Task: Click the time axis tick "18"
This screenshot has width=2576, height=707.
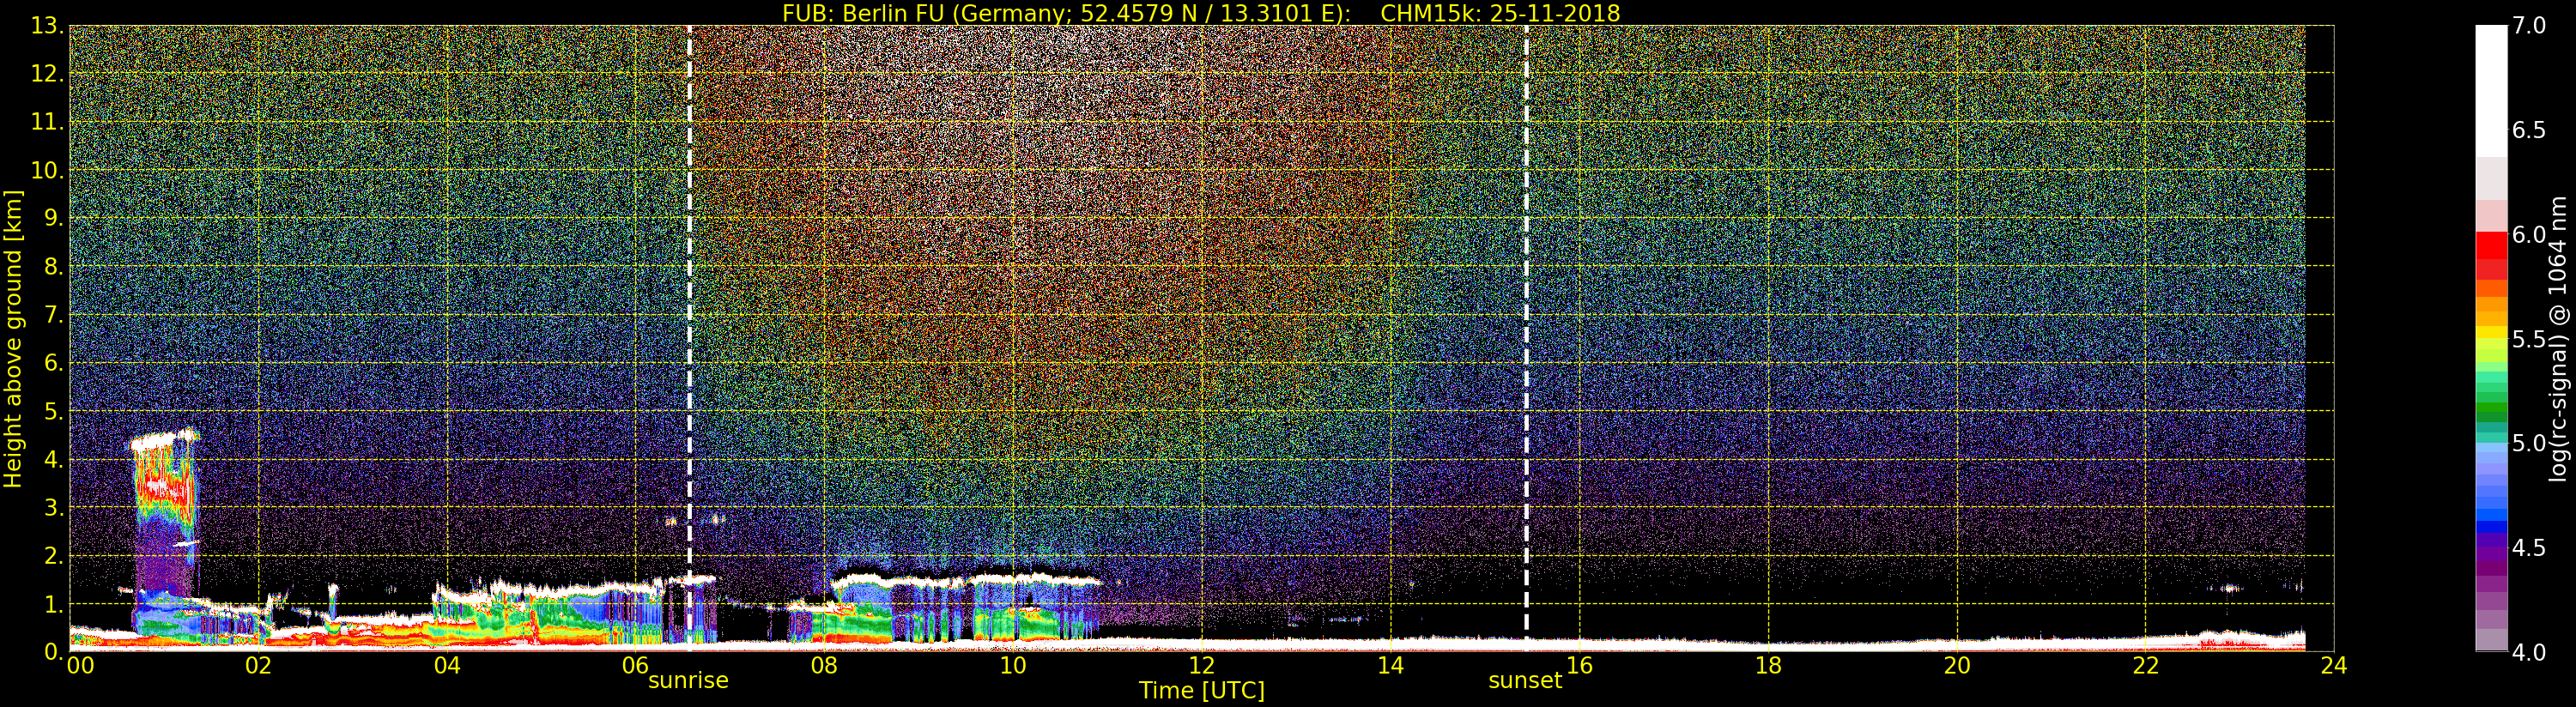Action: pyautogui.click(x=1768, y=666)
